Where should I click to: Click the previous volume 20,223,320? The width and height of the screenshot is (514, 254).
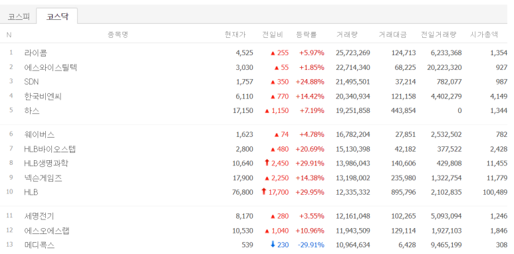pos(444,68)
